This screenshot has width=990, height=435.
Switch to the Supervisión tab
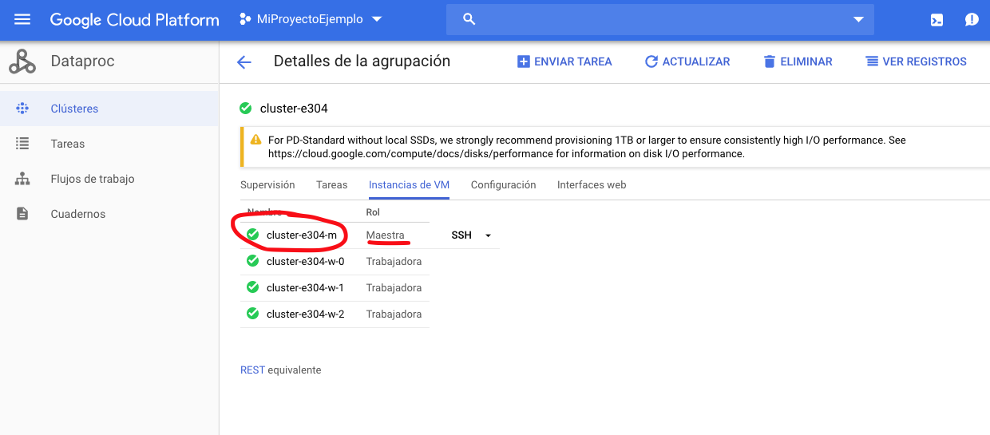coord(267,184)
